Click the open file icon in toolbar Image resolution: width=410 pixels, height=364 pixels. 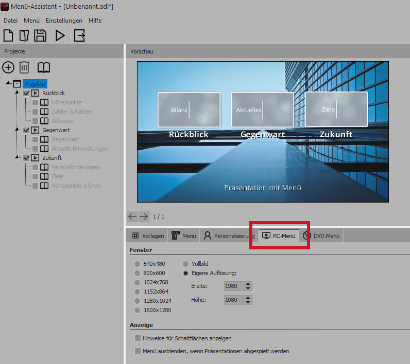[24, 35]
